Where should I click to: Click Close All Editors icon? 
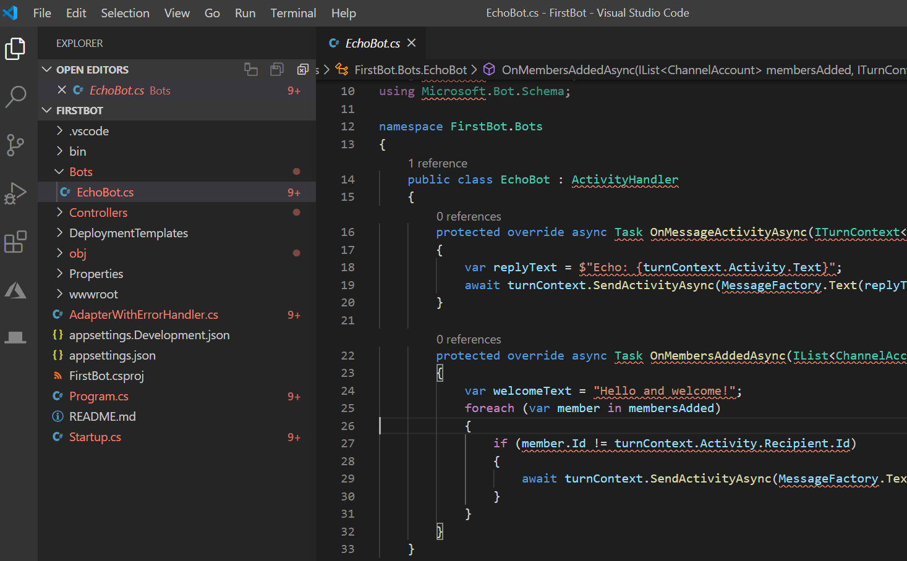[x=303, y=69]
